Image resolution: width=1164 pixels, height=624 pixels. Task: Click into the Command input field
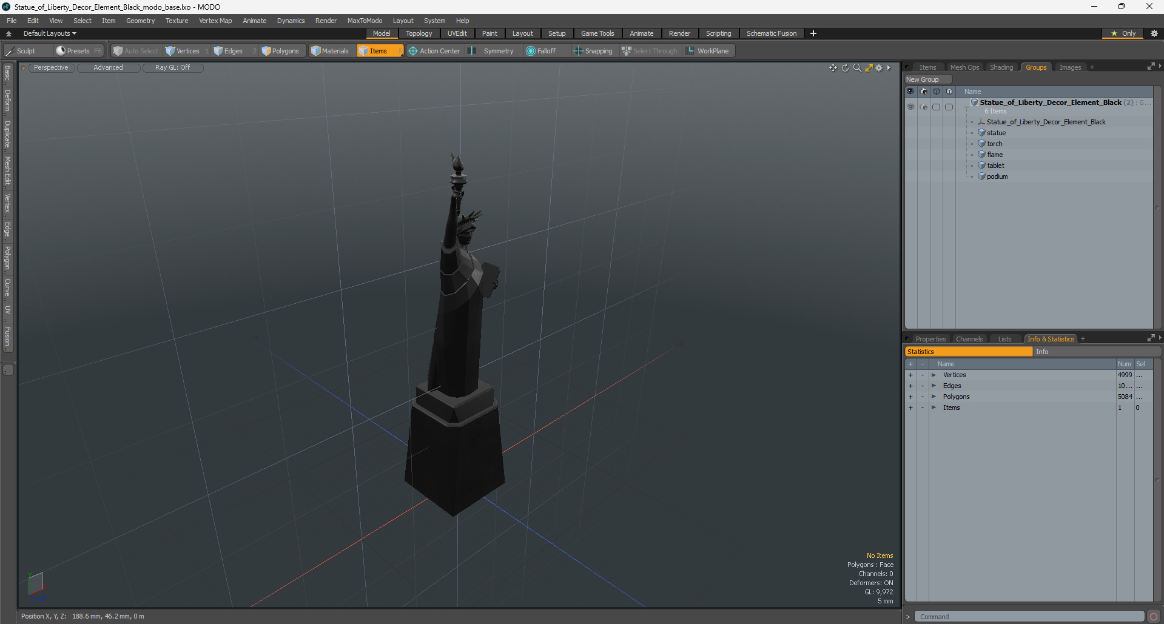point(1029,617)
